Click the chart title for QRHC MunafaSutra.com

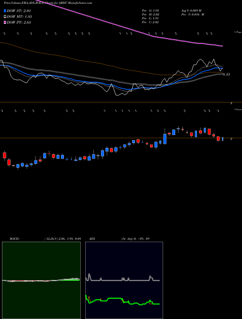click(x=48, y=3)
